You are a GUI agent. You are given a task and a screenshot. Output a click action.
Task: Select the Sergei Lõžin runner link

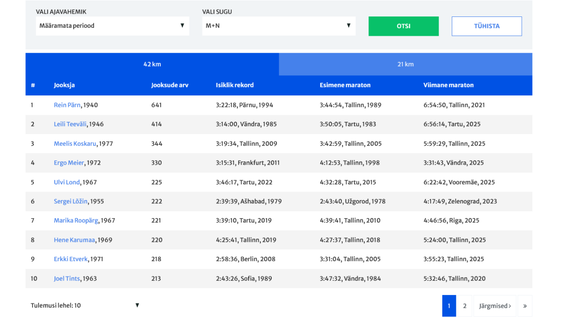point(70,202)
